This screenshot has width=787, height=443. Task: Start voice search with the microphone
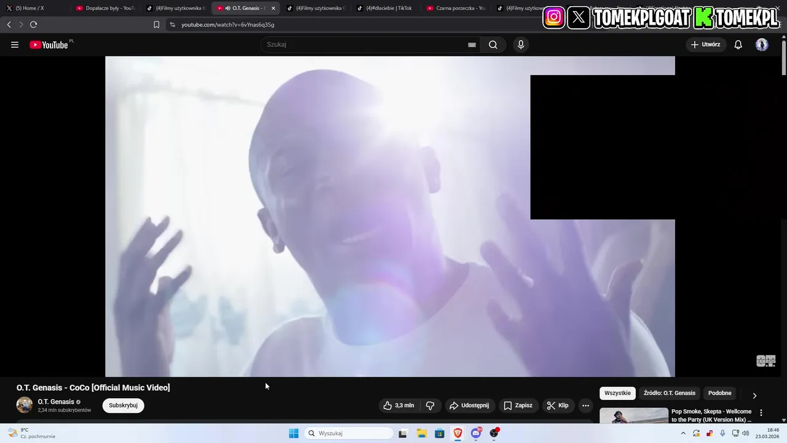(521, 44)
